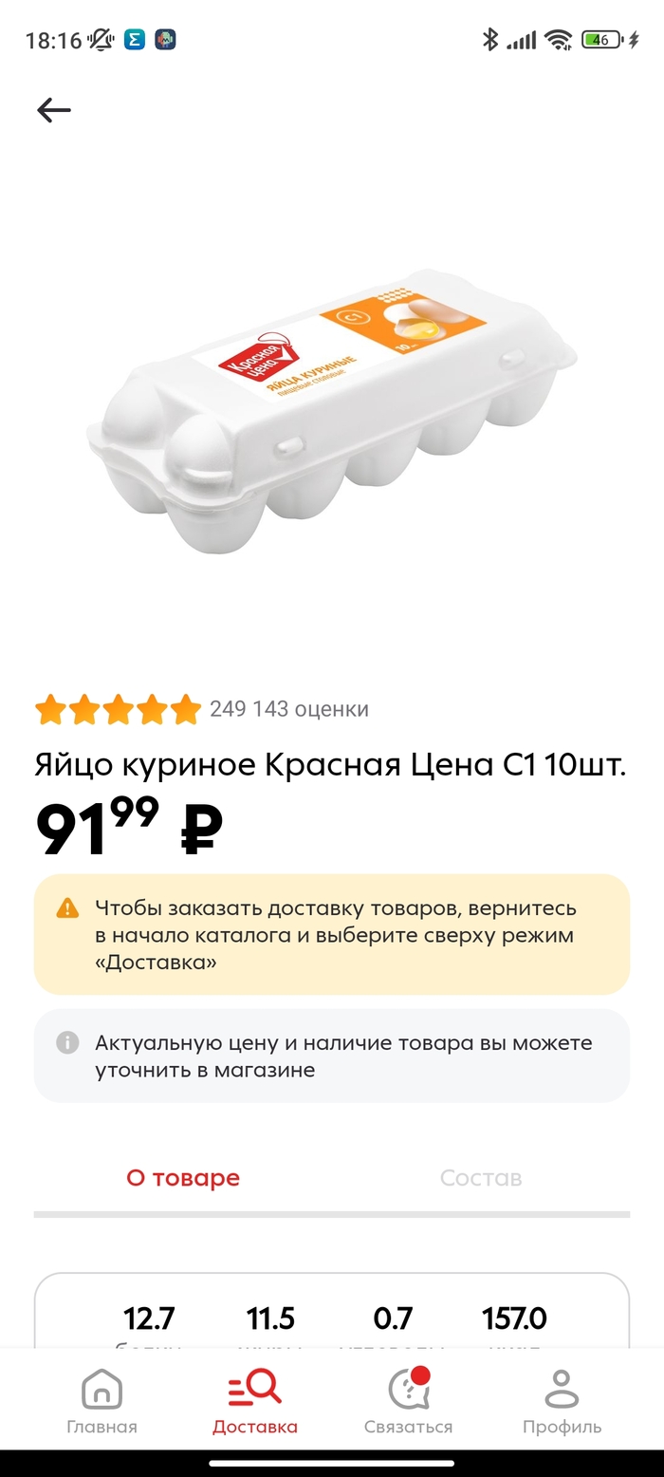Open the 249 143 оценки reviews link
Image resolution: width=664 pixels, height=1477 pixels.
(x=289, y=709)
